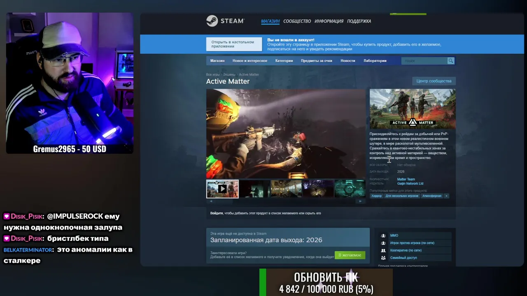Image resolution: width=527 pixels, height=296 pixels.
Task: Click the main gameplay video player
Action: (286, 134)
